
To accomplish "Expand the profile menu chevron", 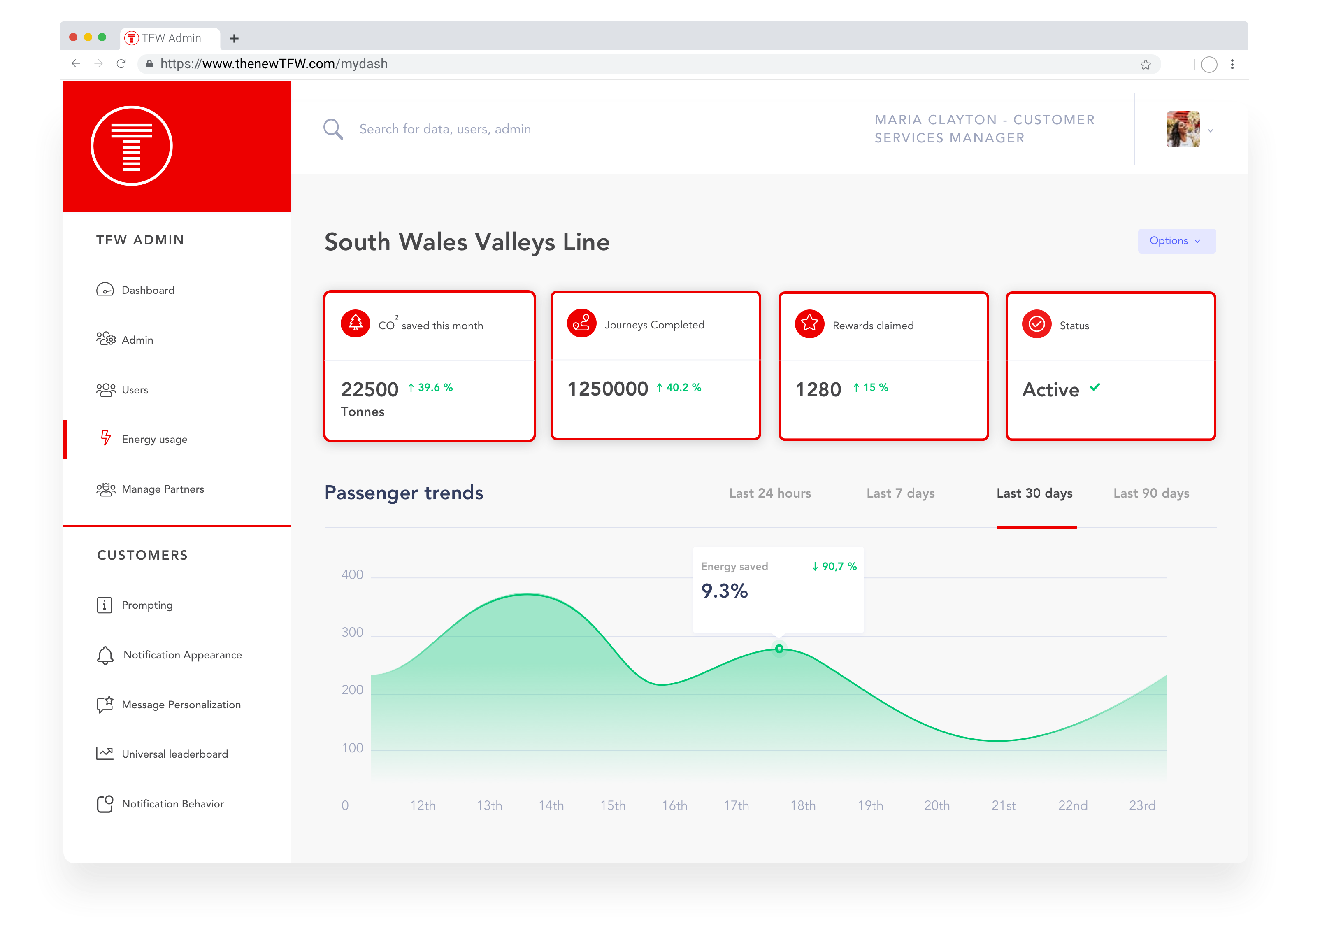I will (1211, 130).
